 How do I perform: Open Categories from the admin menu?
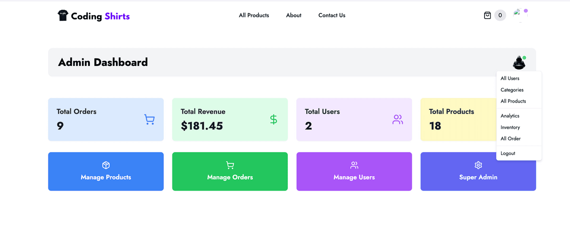click(512, 90)
